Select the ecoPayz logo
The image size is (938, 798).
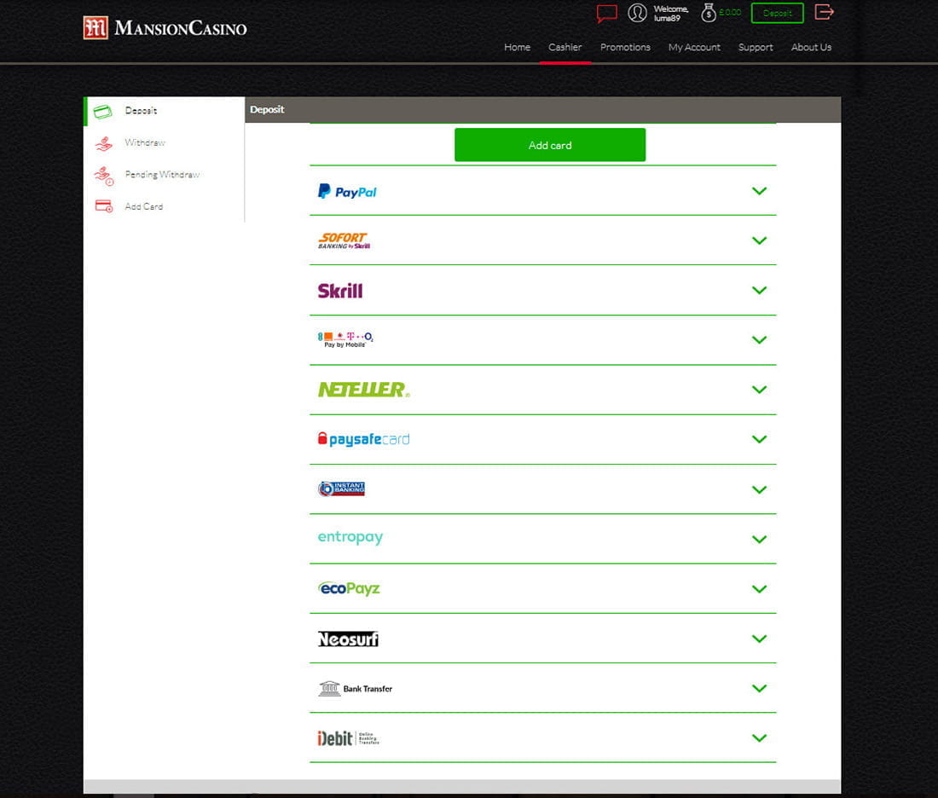click(x=349, y=588)
